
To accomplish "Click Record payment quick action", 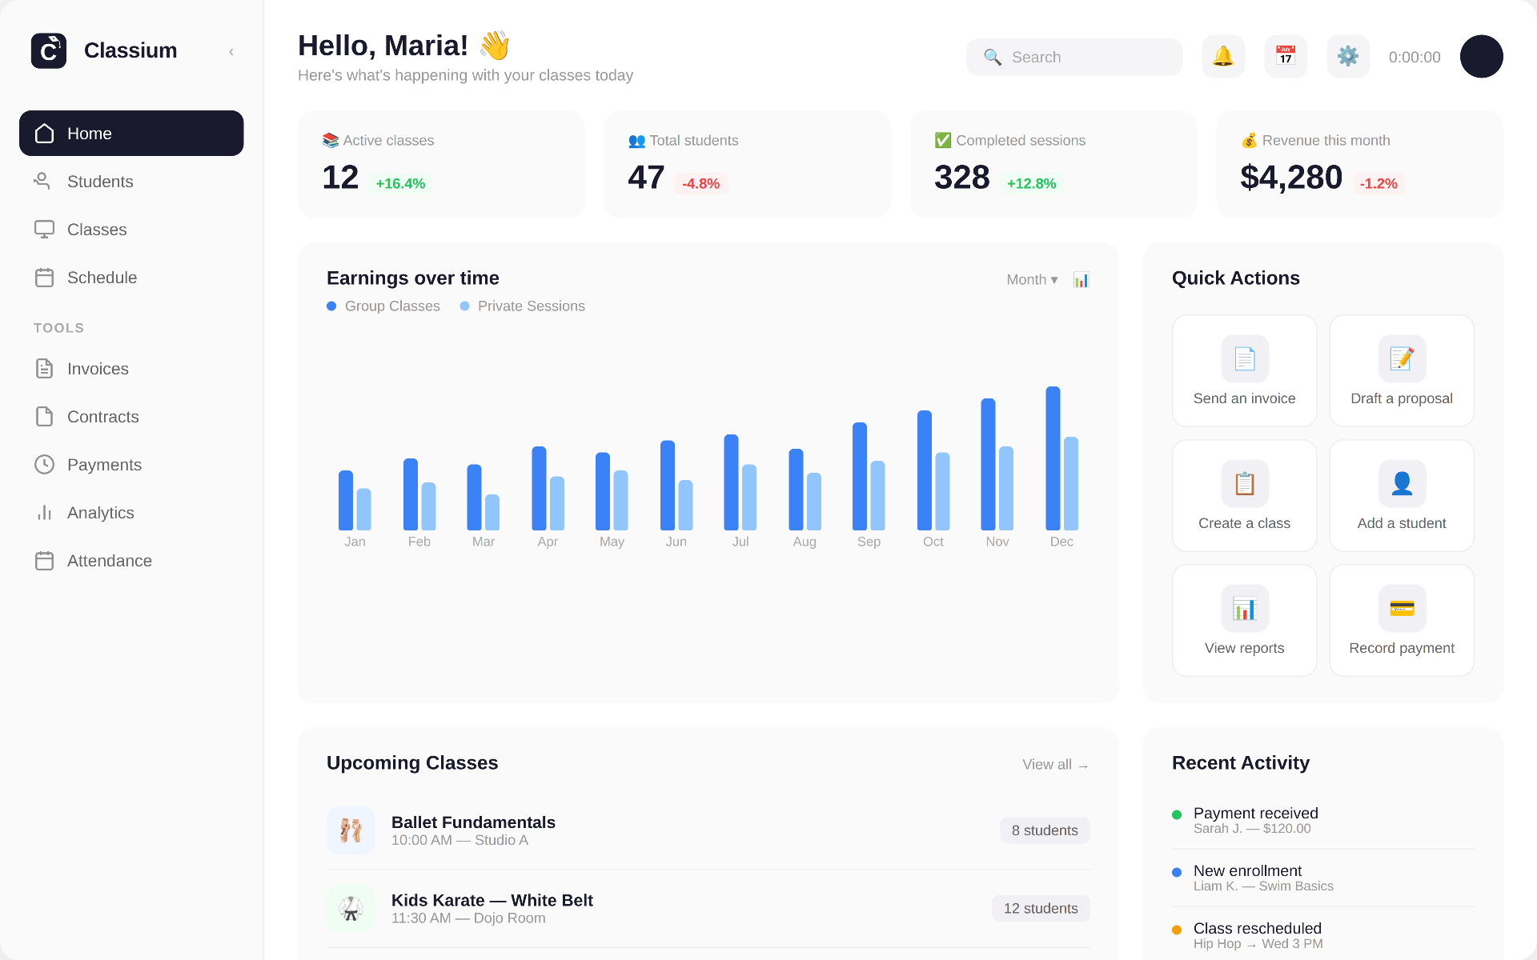I will tap(1402, 620).
